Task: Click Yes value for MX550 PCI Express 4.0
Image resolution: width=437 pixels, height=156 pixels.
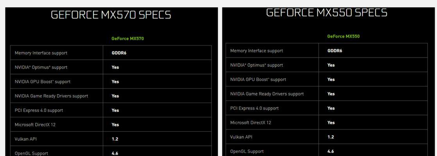Action: tap(331, 108)
